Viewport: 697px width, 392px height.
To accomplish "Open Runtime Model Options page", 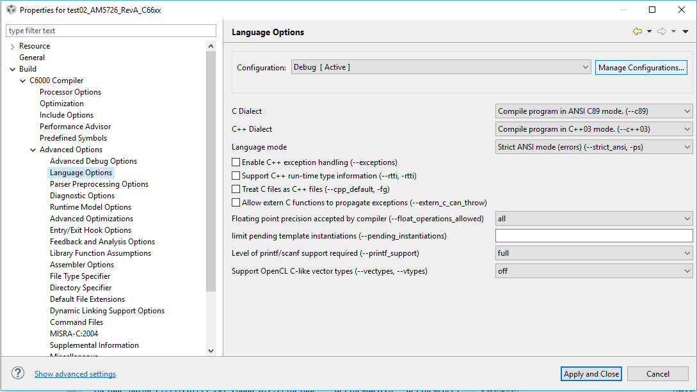I will [90, 207].
